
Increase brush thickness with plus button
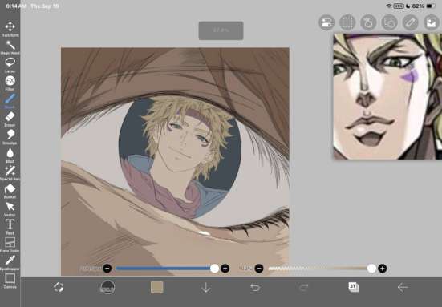point(225,269)
